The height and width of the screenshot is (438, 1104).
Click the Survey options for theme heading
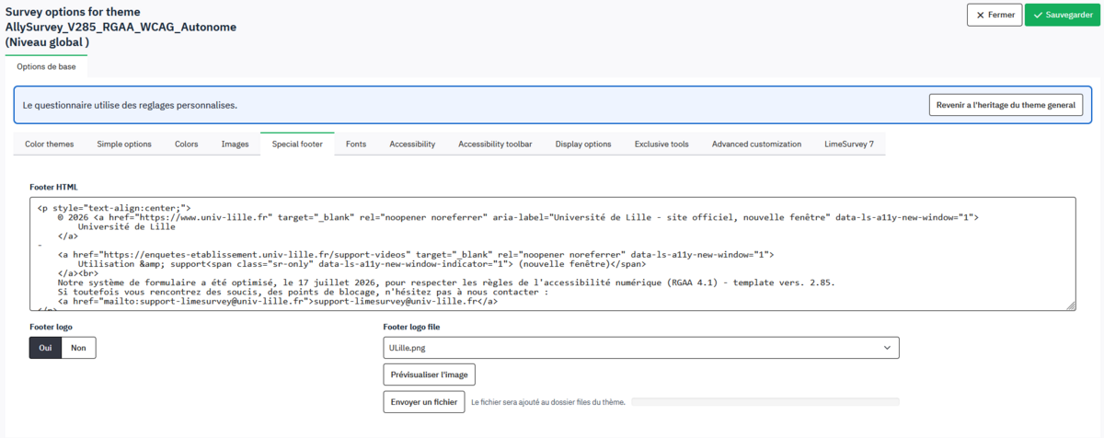coord(121,27)
